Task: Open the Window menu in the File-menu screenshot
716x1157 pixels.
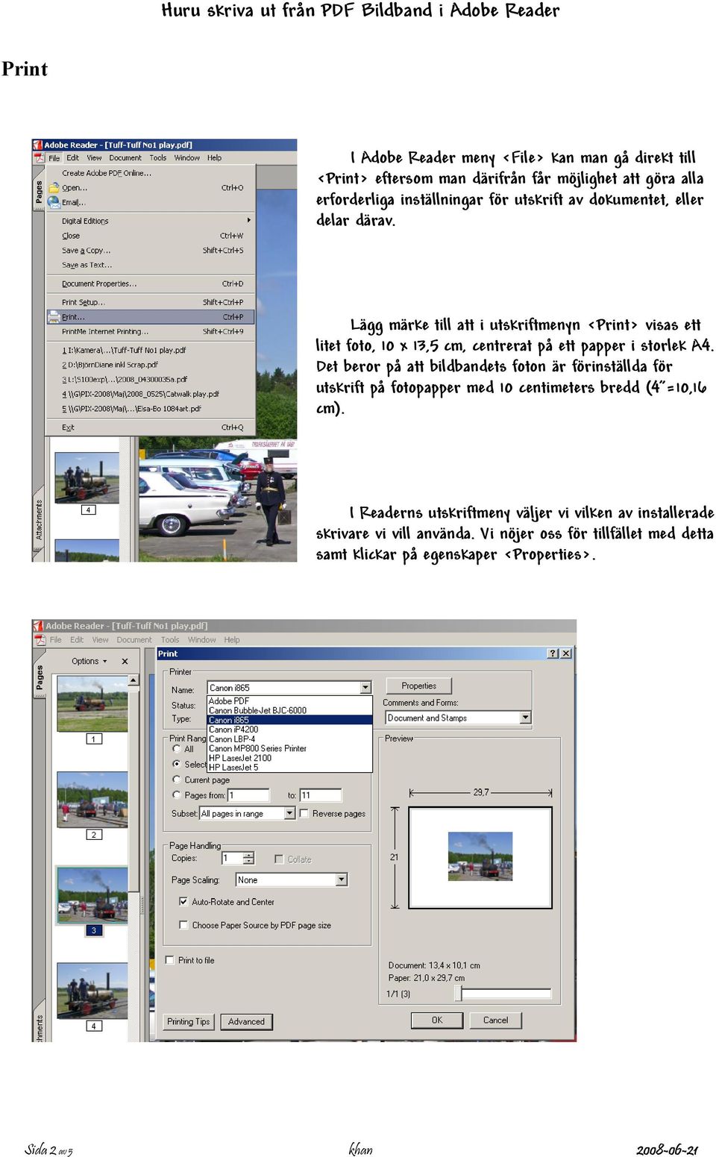Action: [186, 158]
